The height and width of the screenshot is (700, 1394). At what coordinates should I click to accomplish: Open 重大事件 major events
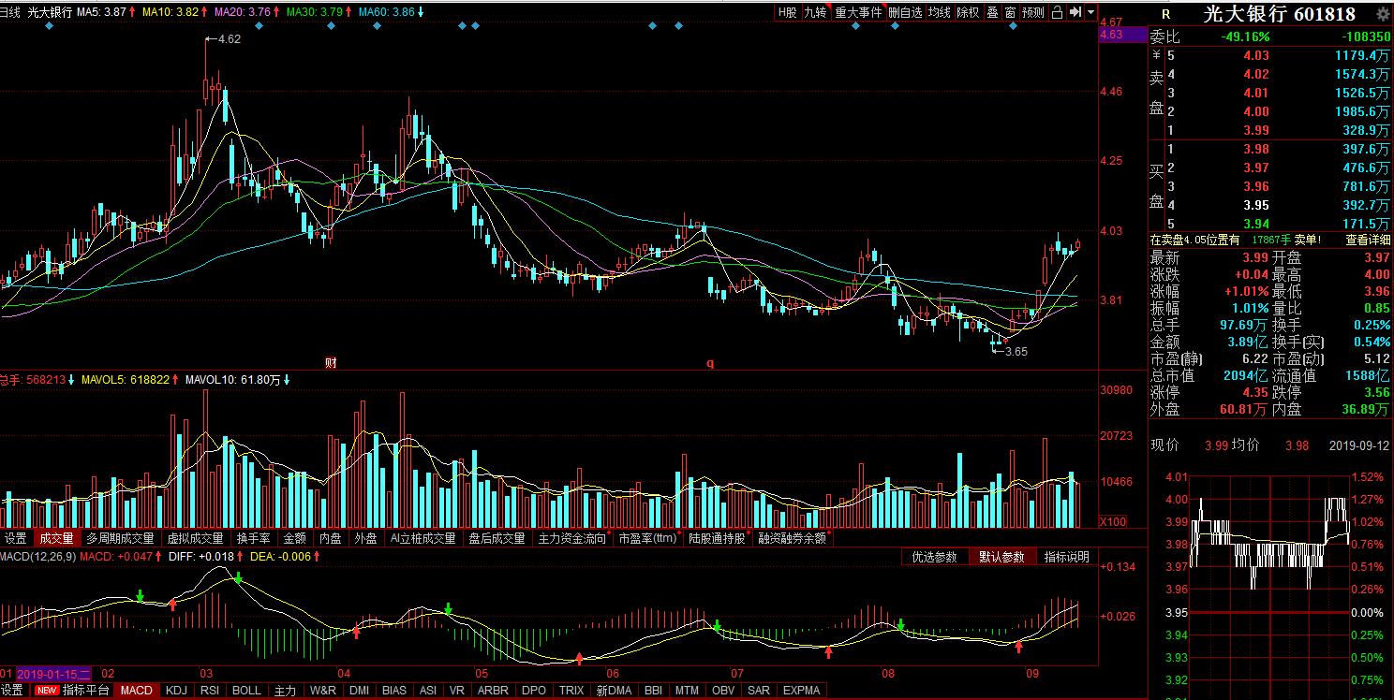(858, 12)
